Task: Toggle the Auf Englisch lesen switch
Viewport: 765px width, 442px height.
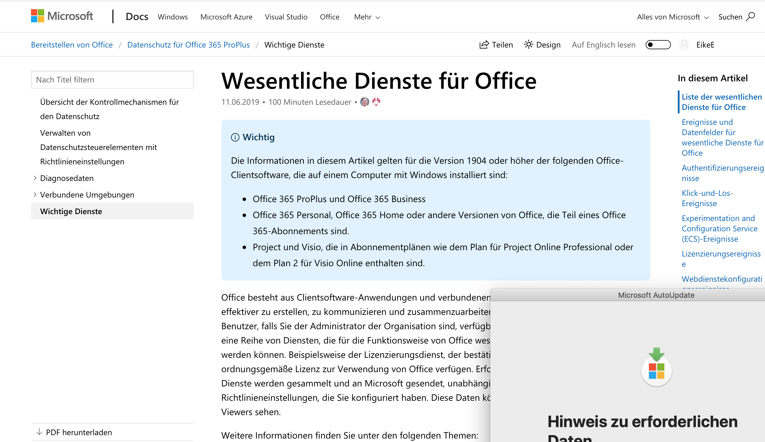Action: point(658,45)
